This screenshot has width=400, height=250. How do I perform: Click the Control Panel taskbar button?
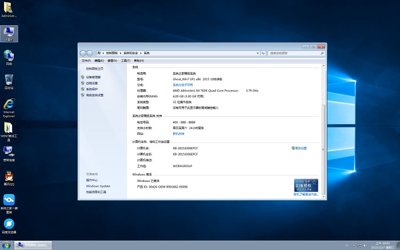(33, 245)
